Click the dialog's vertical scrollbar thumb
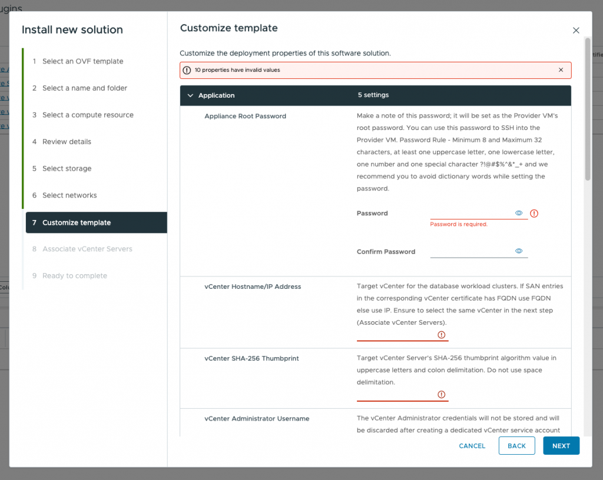Image resolution: width=603 pixels, height=480 pixels. click(587, 109)
